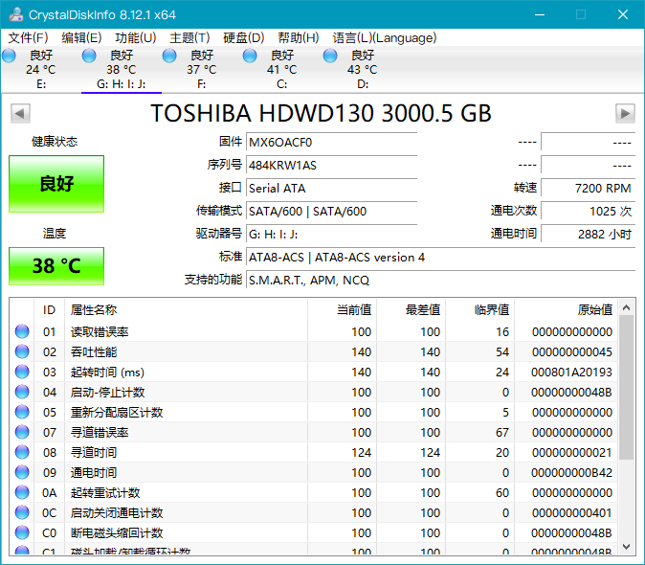645x565 pixels.
Task: Open the 语言(L)(Language) menu
Action: pos(384,38)
